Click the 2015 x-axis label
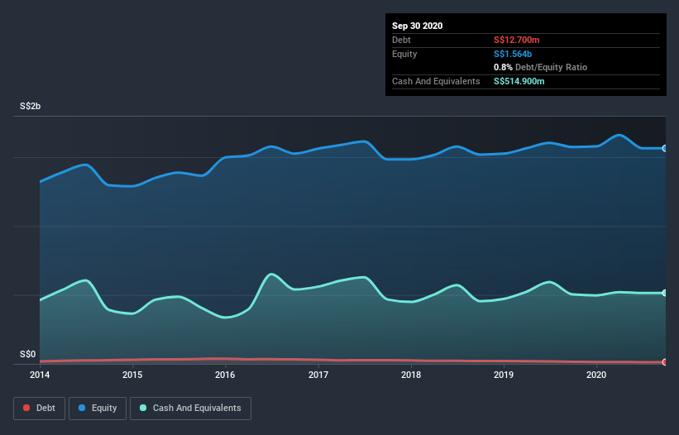 click(x=132, y=375)
